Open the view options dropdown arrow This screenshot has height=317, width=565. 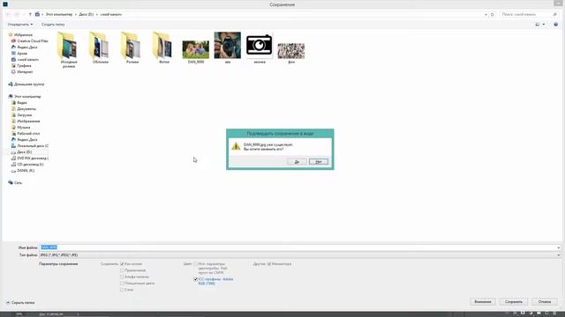point(544,25)
